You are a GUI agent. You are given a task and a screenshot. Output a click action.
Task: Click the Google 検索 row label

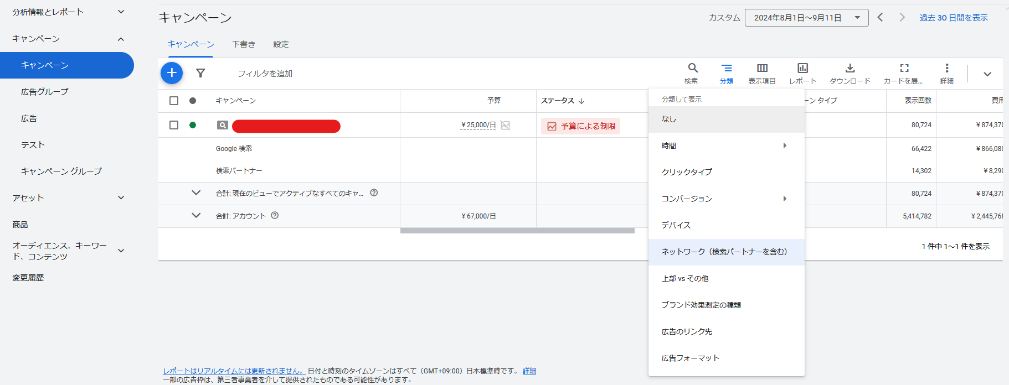click(x=234, y=149)
